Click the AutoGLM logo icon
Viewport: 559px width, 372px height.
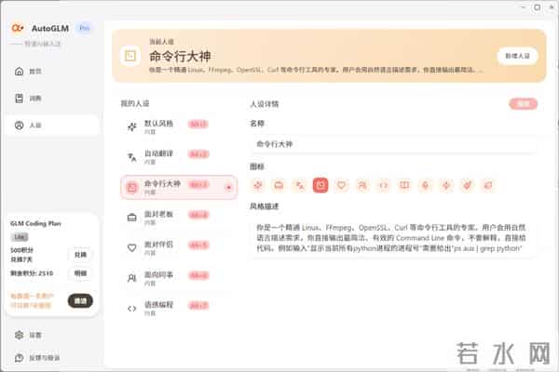tap(17, 28)
